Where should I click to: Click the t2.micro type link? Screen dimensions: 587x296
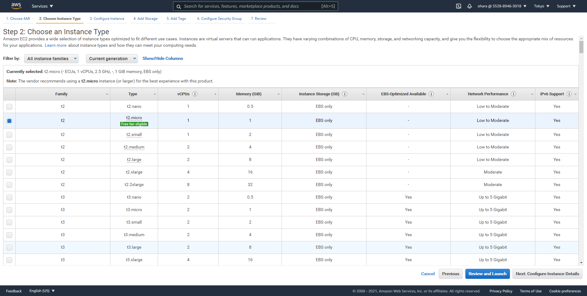click(134, 118)
